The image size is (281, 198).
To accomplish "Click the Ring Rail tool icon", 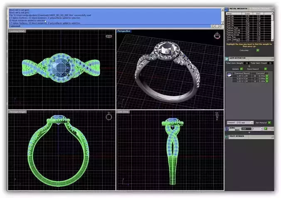I will point(227,129).
